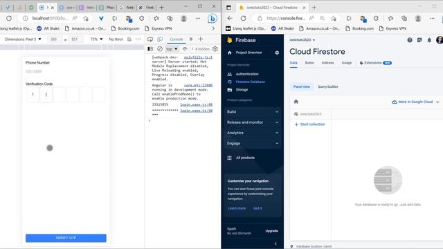Click the device width field showing 393

tap(54, 39)
